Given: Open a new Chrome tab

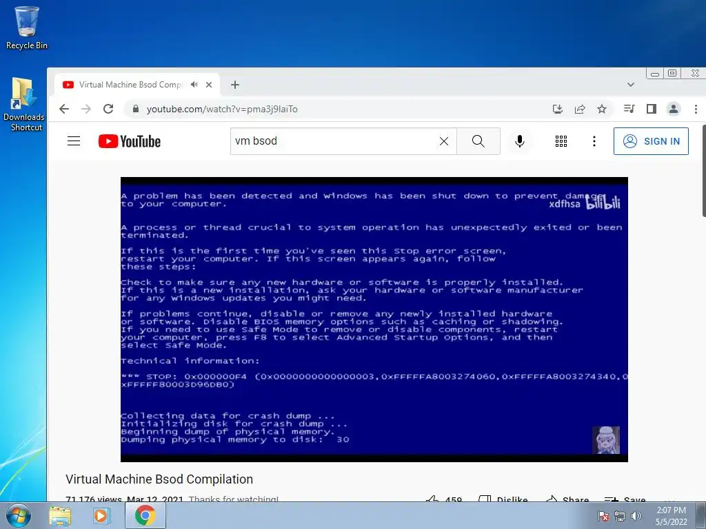Looking at the screenshot, I should tap(235, 85).
